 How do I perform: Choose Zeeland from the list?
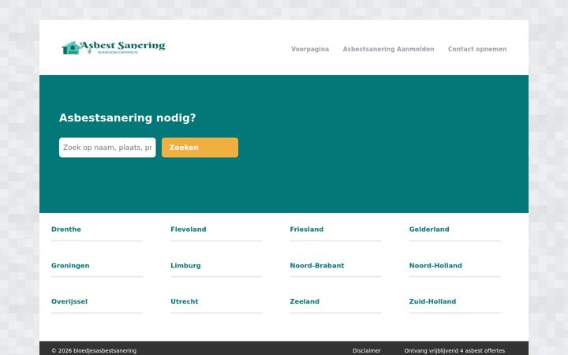[x=305, y=301]
